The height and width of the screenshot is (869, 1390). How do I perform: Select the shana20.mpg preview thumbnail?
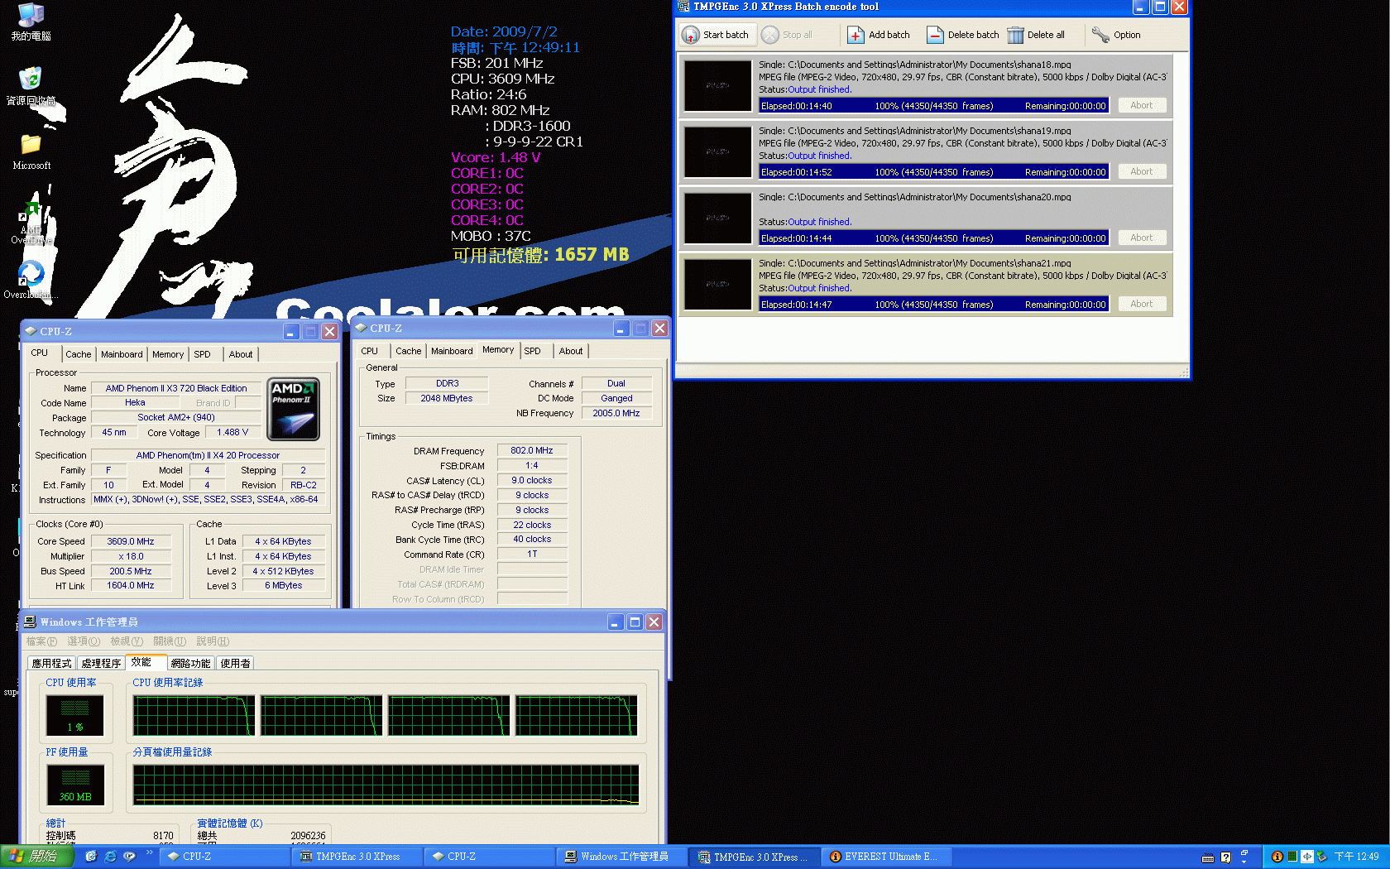(717, 218)
